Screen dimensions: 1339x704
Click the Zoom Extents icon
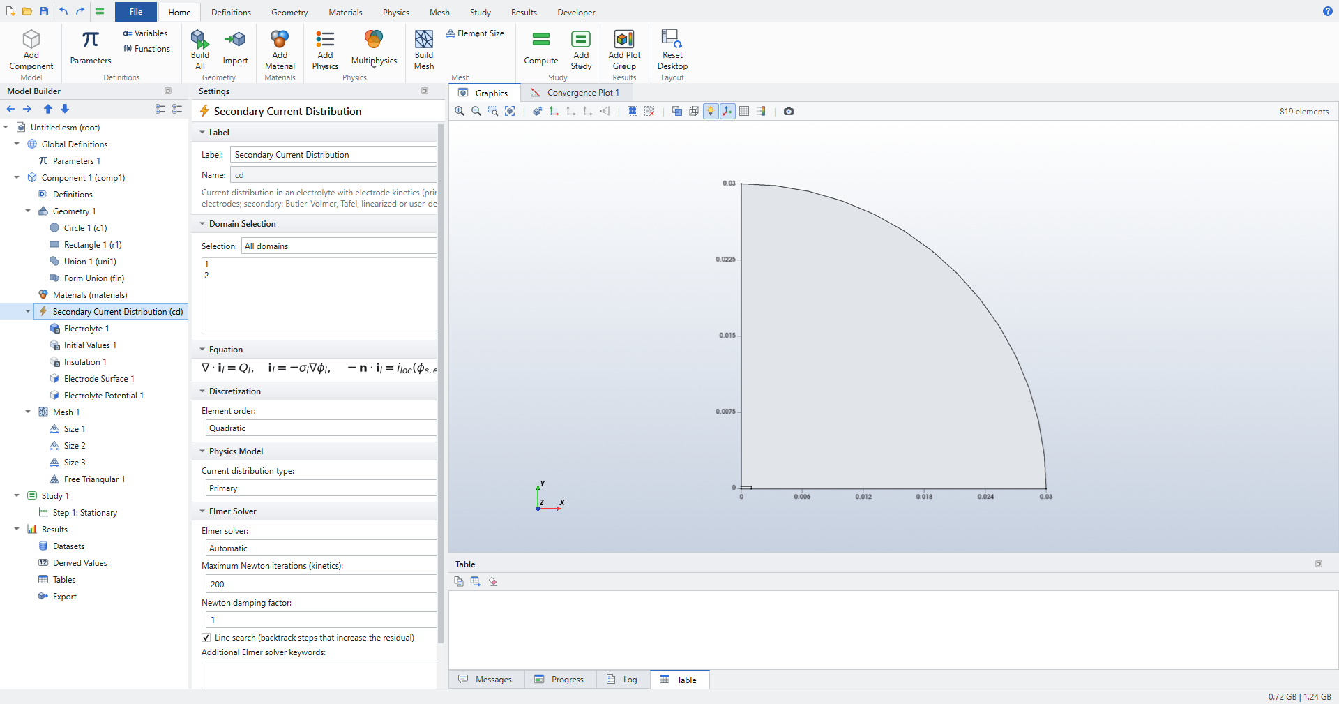(510, 112)
